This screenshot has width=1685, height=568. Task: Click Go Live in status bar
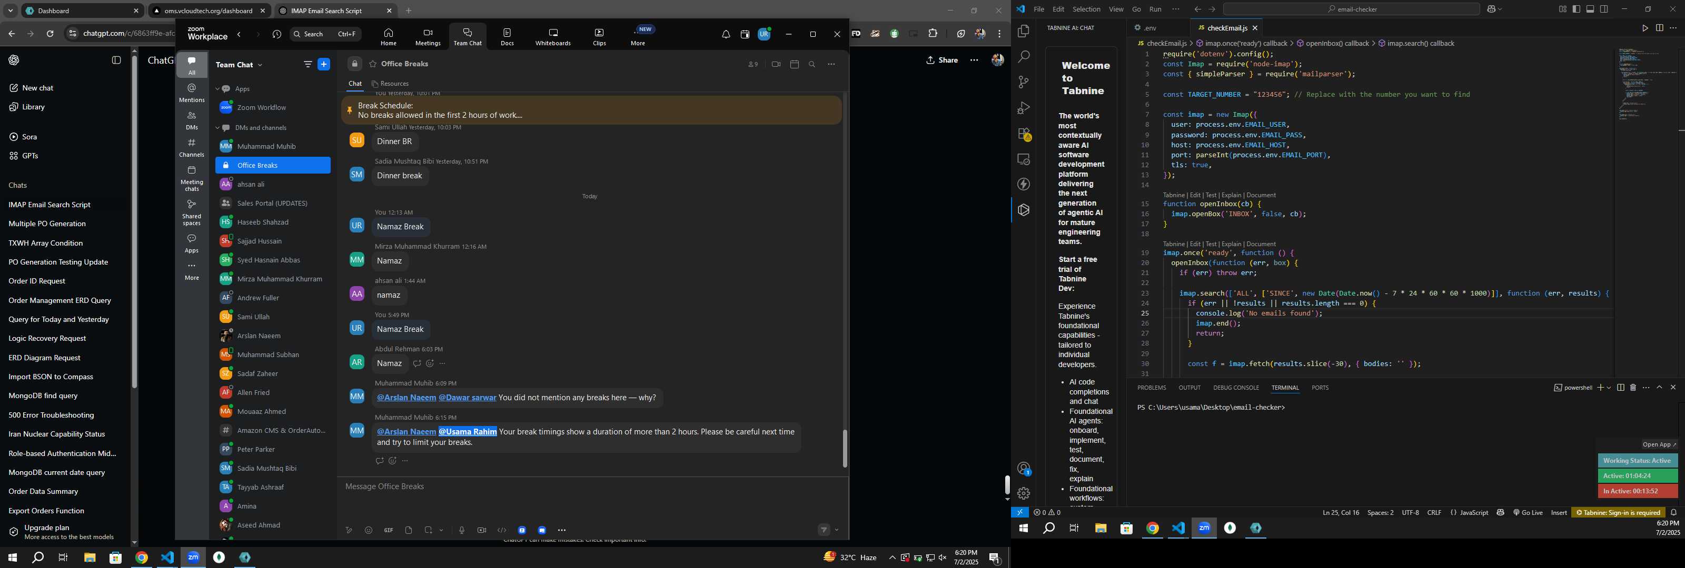click(x=1528, y=512)
